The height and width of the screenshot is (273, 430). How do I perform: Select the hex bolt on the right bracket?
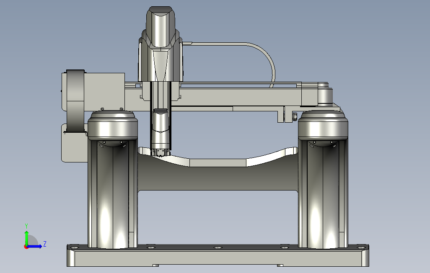(x=295, y=116)
